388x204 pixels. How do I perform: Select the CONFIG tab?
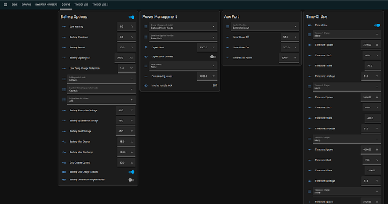(66, 4)
